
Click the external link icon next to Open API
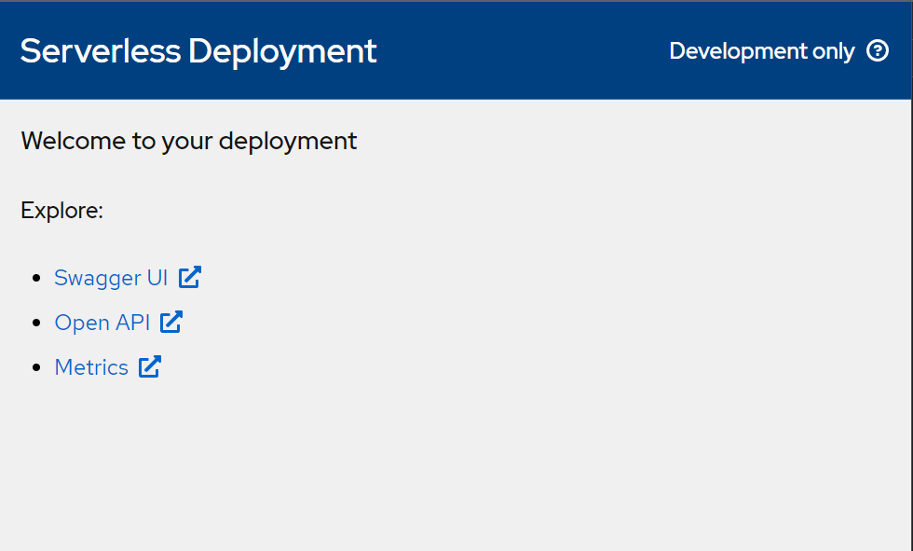pos(171,321)
